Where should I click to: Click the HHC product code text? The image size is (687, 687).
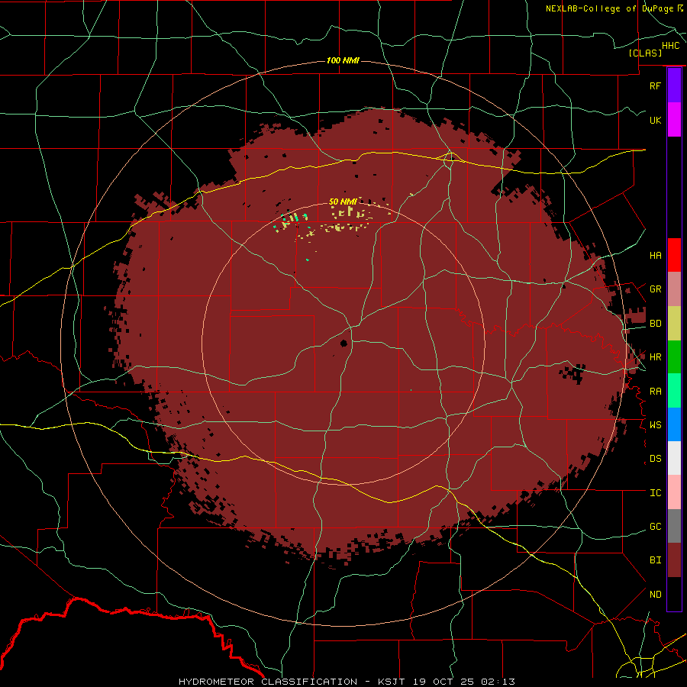[670, 46]
